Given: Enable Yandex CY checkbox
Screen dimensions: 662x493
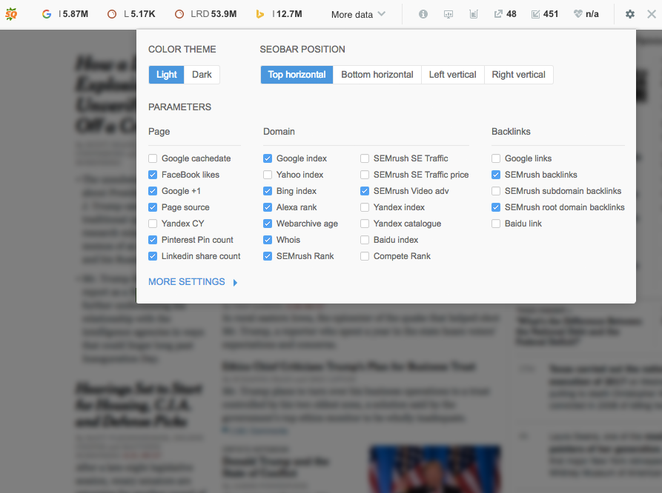Looking at the screenshot, I should tap(153, 224).
